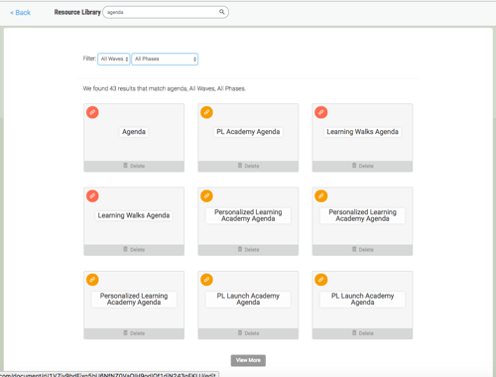Click link icon of Learning Walks Agenda beside PL Academy Agenda
496x377 pixels.
(321, 112)
